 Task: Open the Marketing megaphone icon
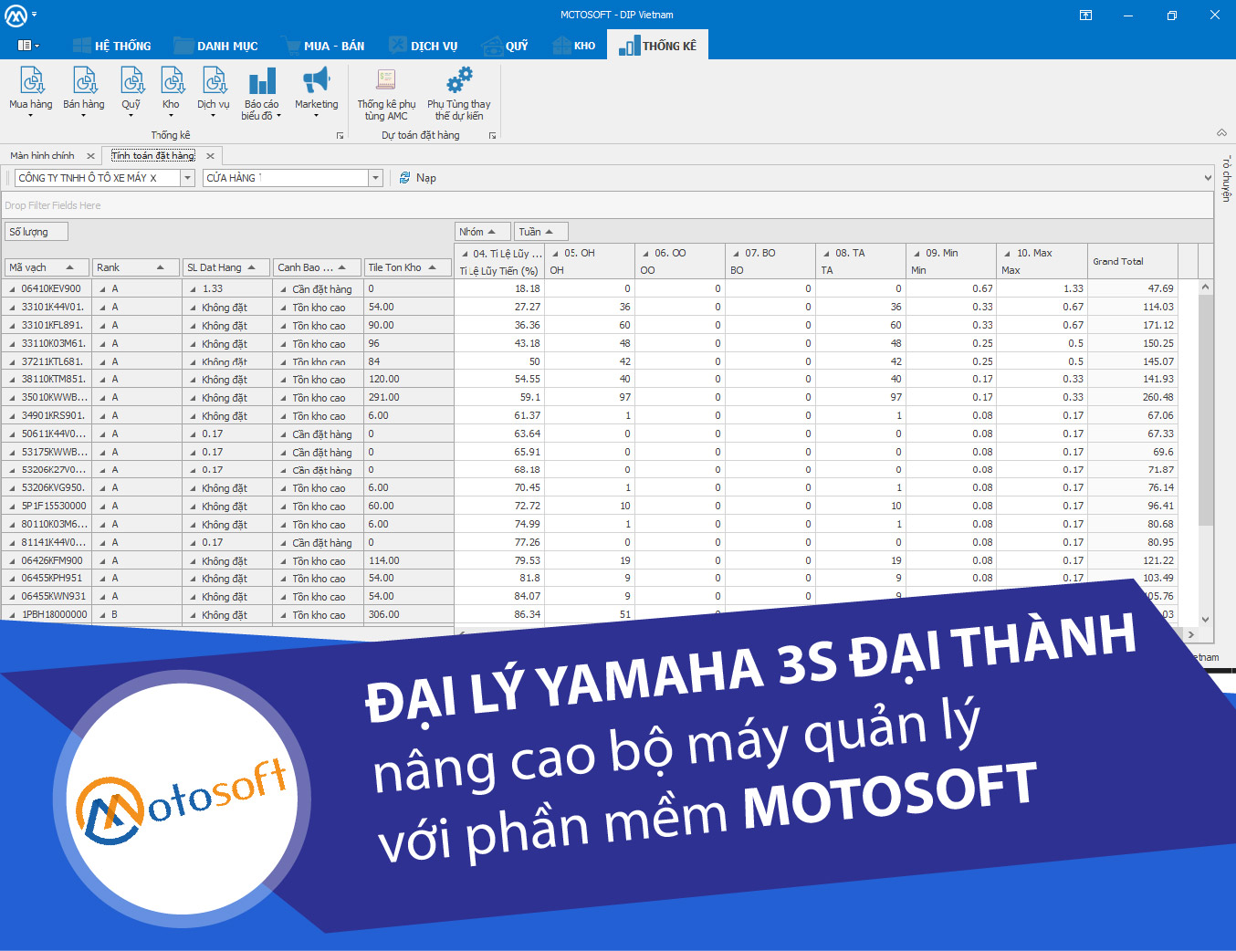(x=316, y=91)
